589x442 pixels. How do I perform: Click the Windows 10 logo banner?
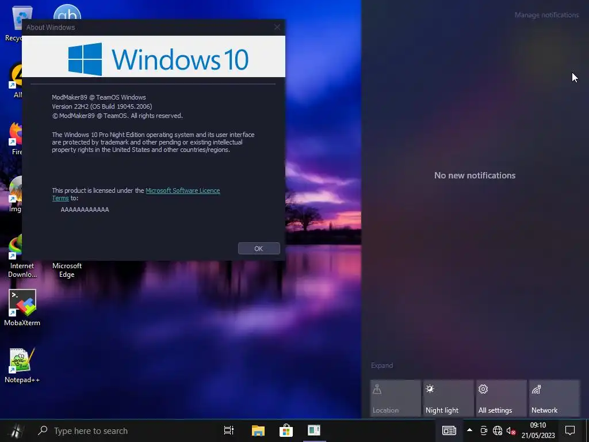[x=154, y=56]
